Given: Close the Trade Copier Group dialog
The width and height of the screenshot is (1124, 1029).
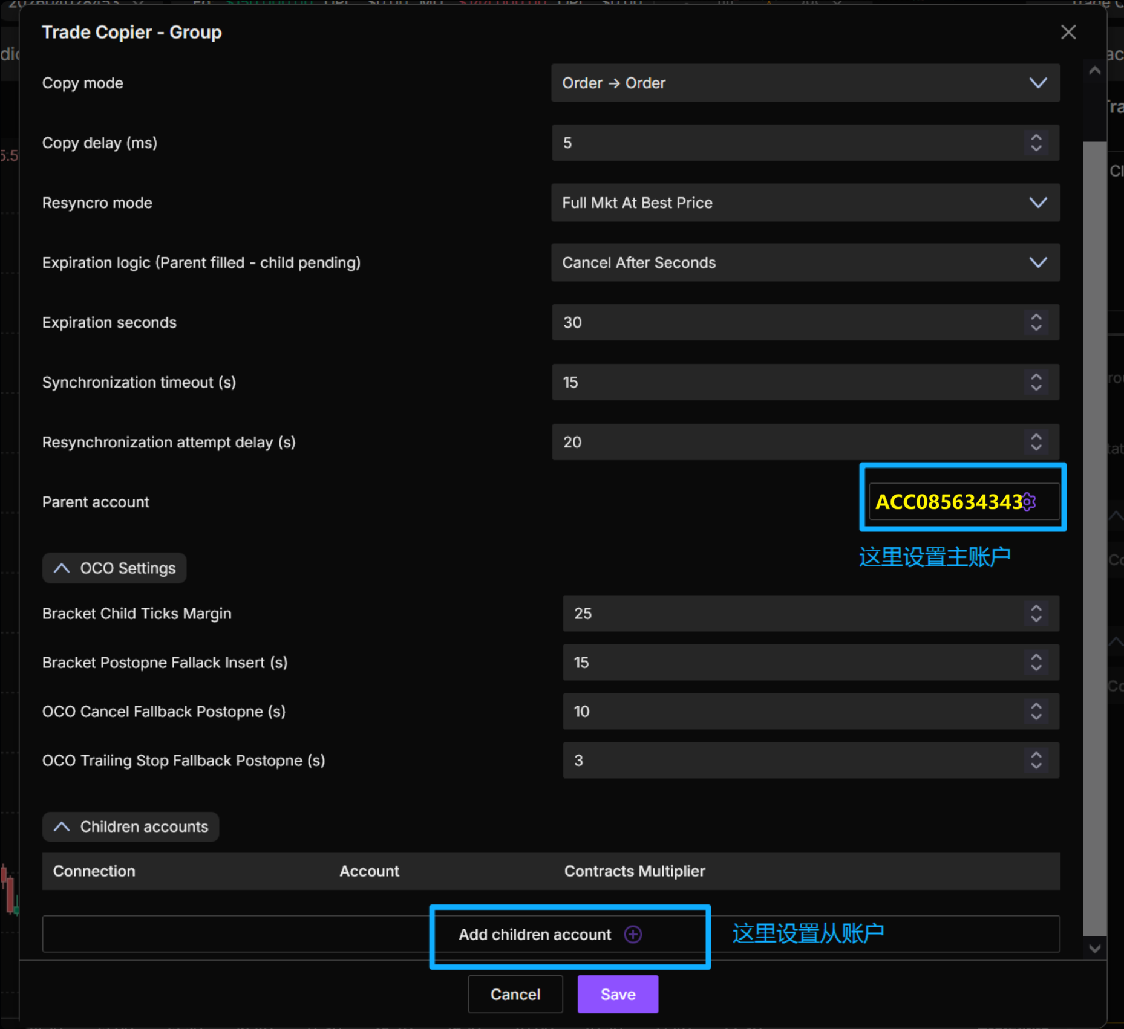Looking at the screenshot, I should click(x=1068, y=32).
